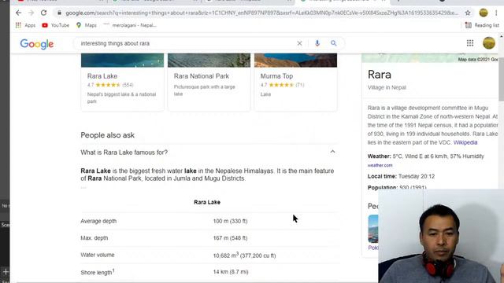Clear the search query with the X
Image resolution: width=504 pixels, height=283 pixels.
point(299,43)
